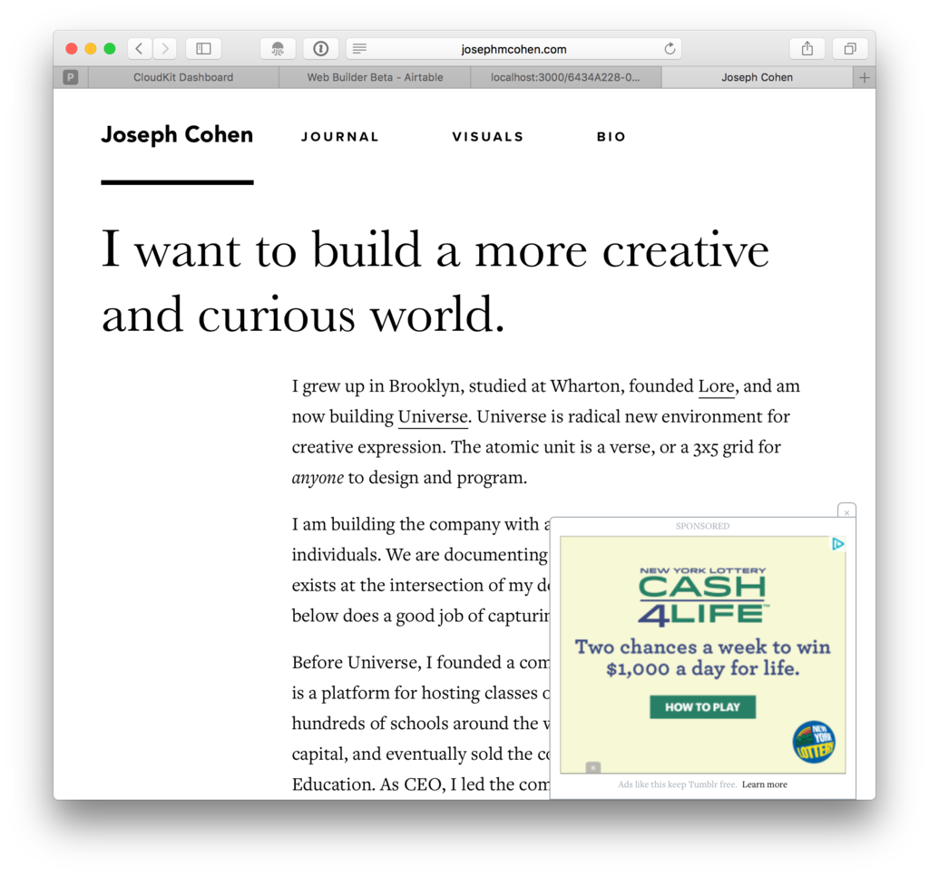929x876 pixels.
Task: Switch to the localhost:3000 tab
Action: tap(566, 78)
